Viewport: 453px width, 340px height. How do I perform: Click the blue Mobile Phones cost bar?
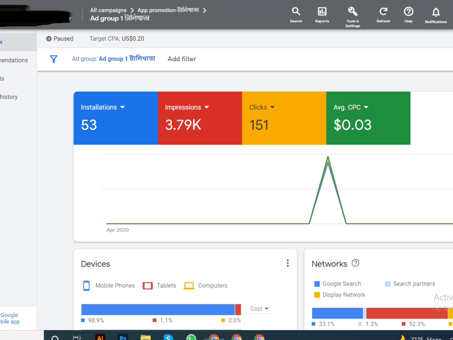tap(158, 309)
